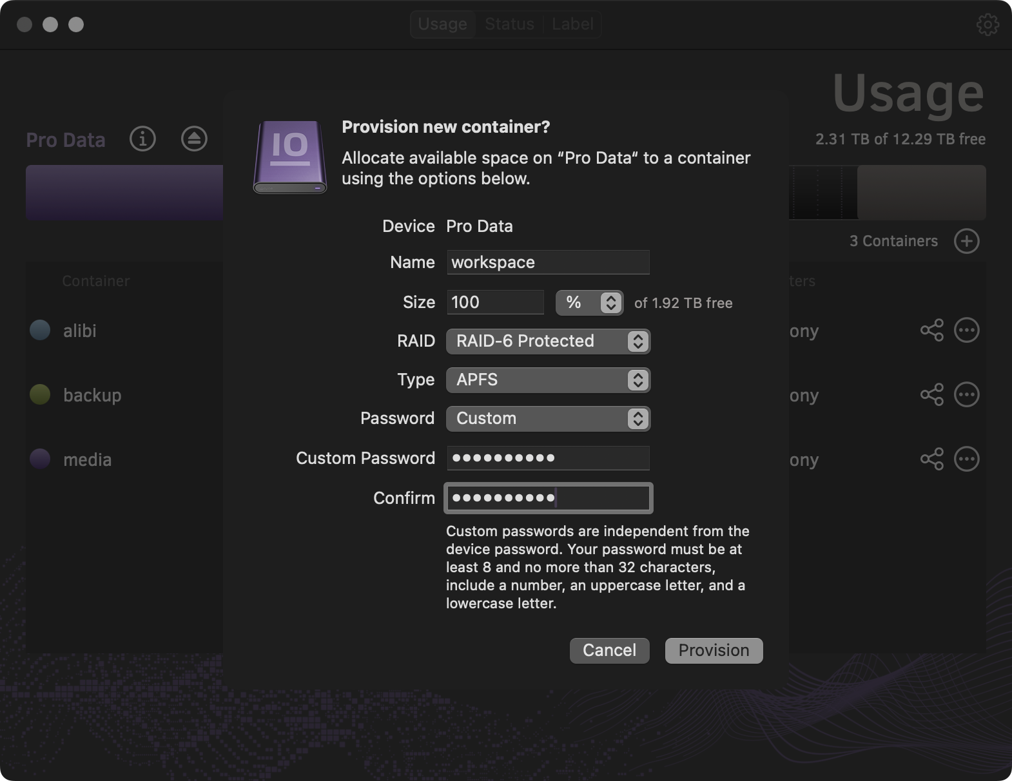This screenshot has width=1012, height=781.
Task: Open more options for media container
Action: point(966,459)
